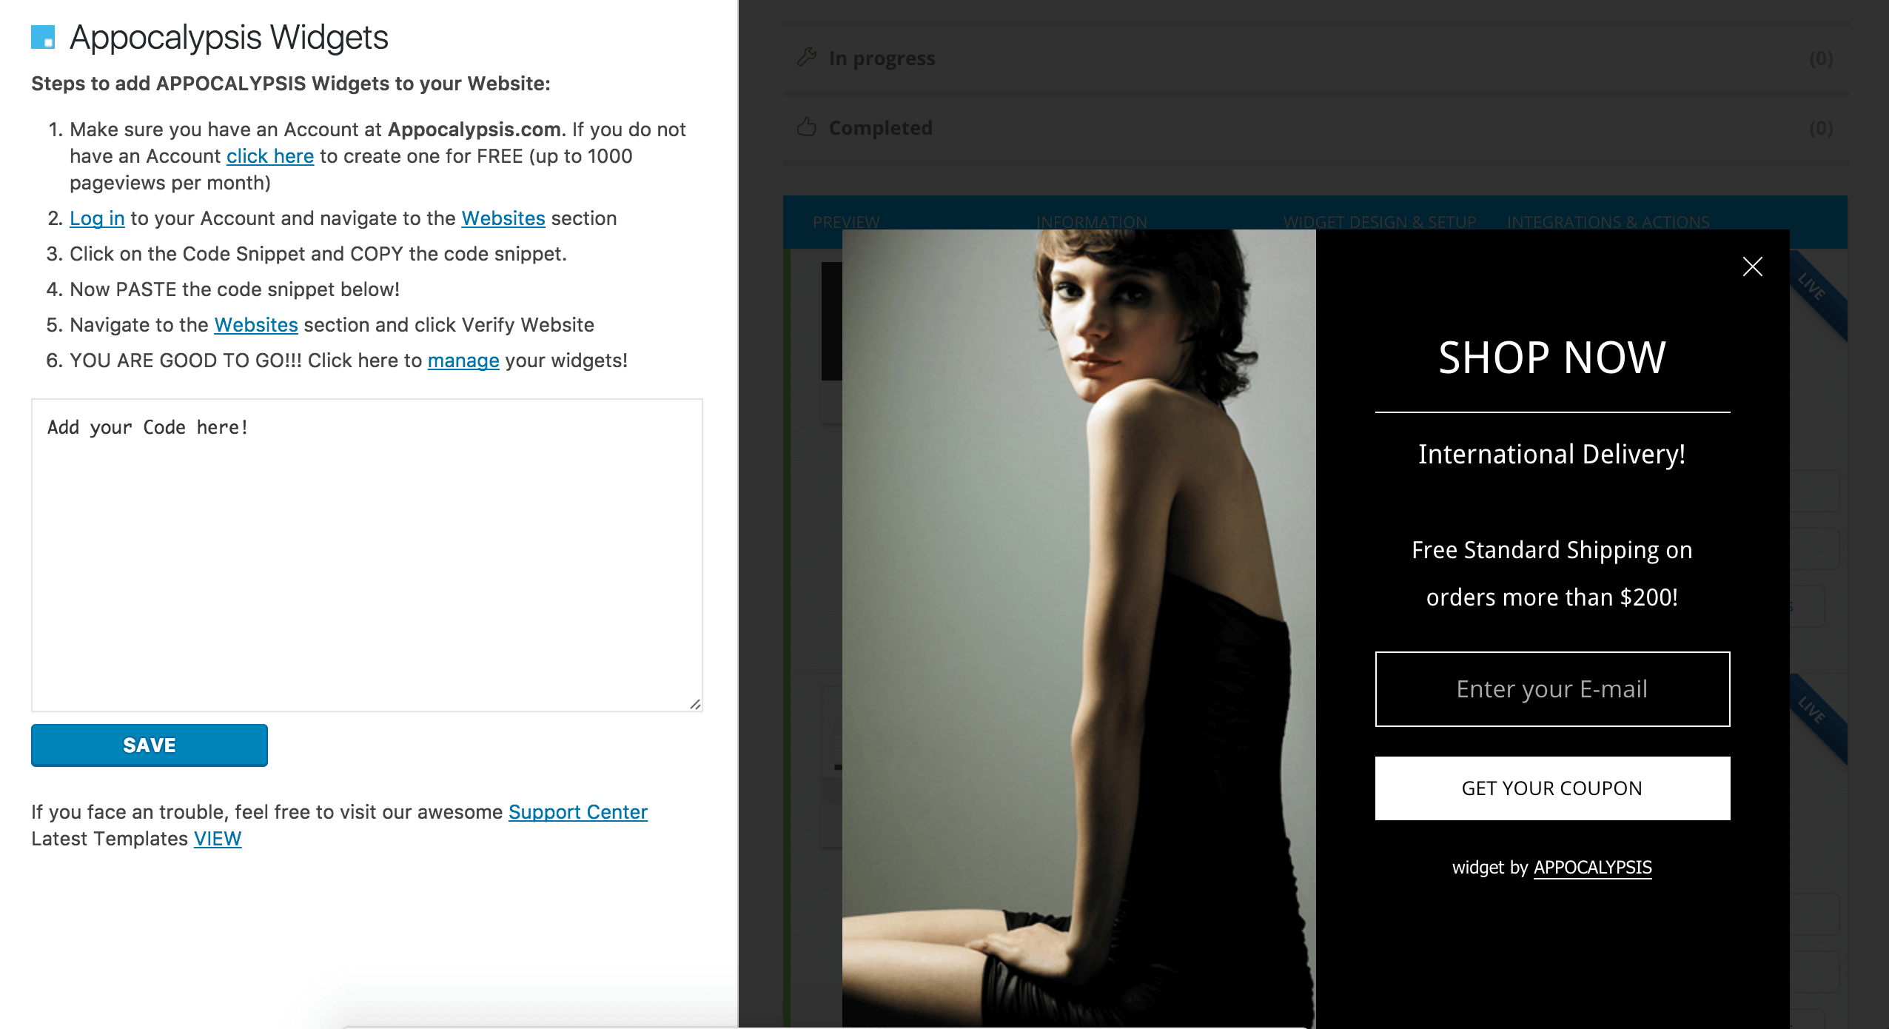Click the GET YOUR COUPON button
The height and width of the screenshot is (1029, 1889).
pyautogui.click(x=1552, y=788)
